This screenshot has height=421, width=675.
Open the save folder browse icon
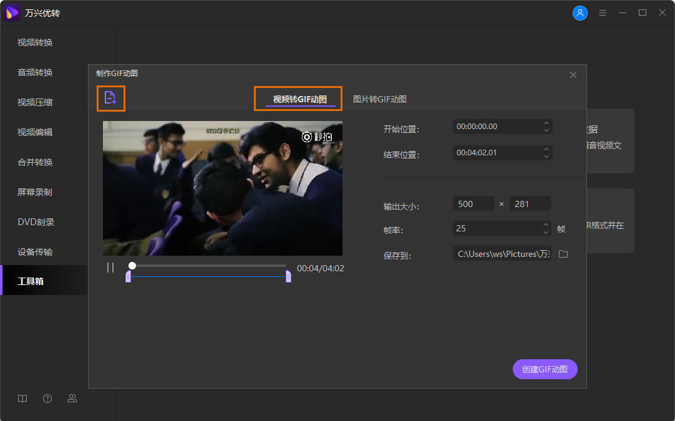[x=563, y=254]
